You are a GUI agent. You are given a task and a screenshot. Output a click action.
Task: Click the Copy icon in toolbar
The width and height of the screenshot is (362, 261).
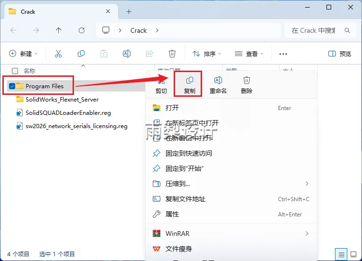pyautogui.click(x=81, y=54)
